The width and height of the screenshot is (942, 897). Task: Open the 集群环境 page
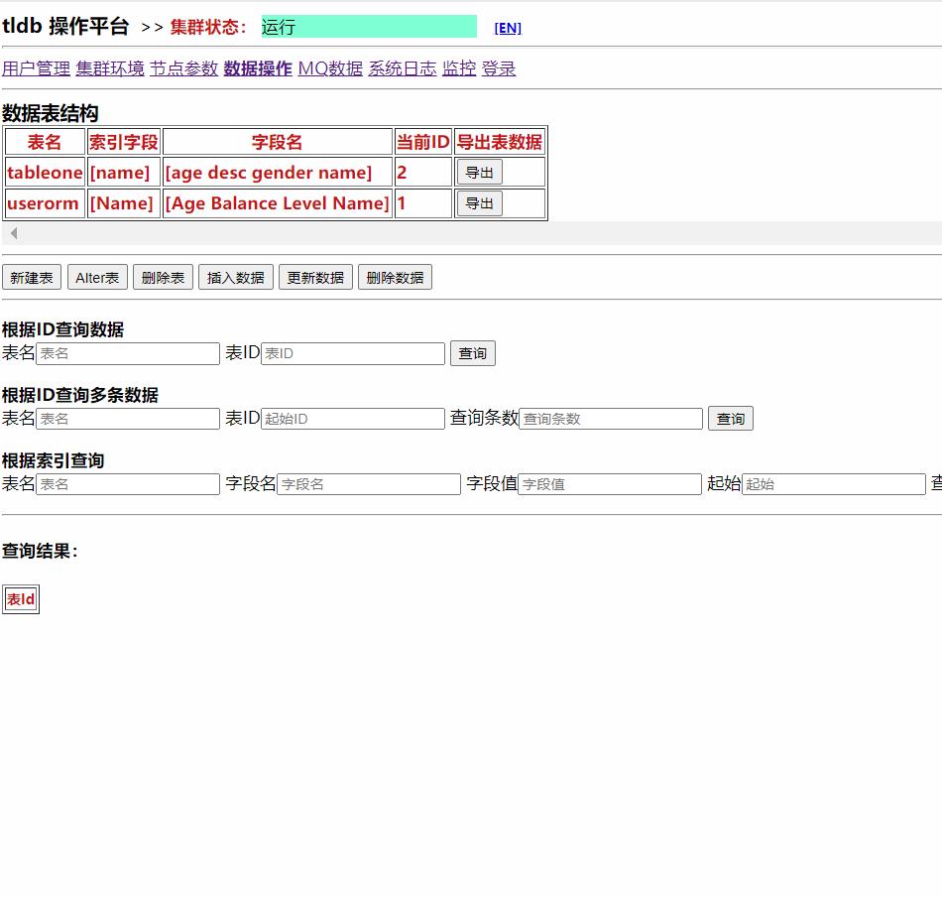click(109, 68)
